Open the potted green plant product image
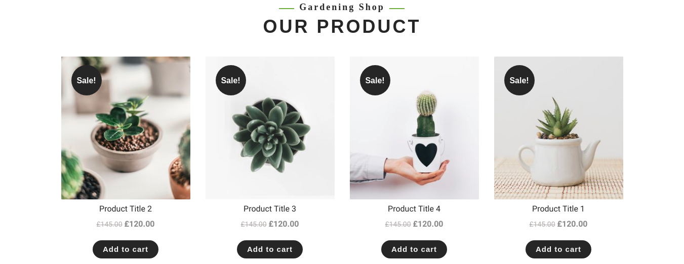The height and width of the screenshot is (264, 684). (126, 128)
